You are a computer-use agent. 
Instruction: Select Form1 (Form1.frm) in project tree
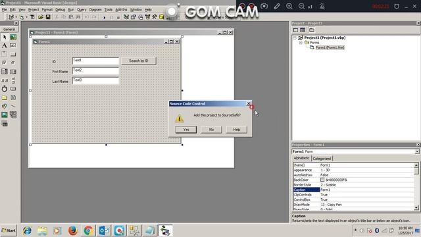coord(330,47)
